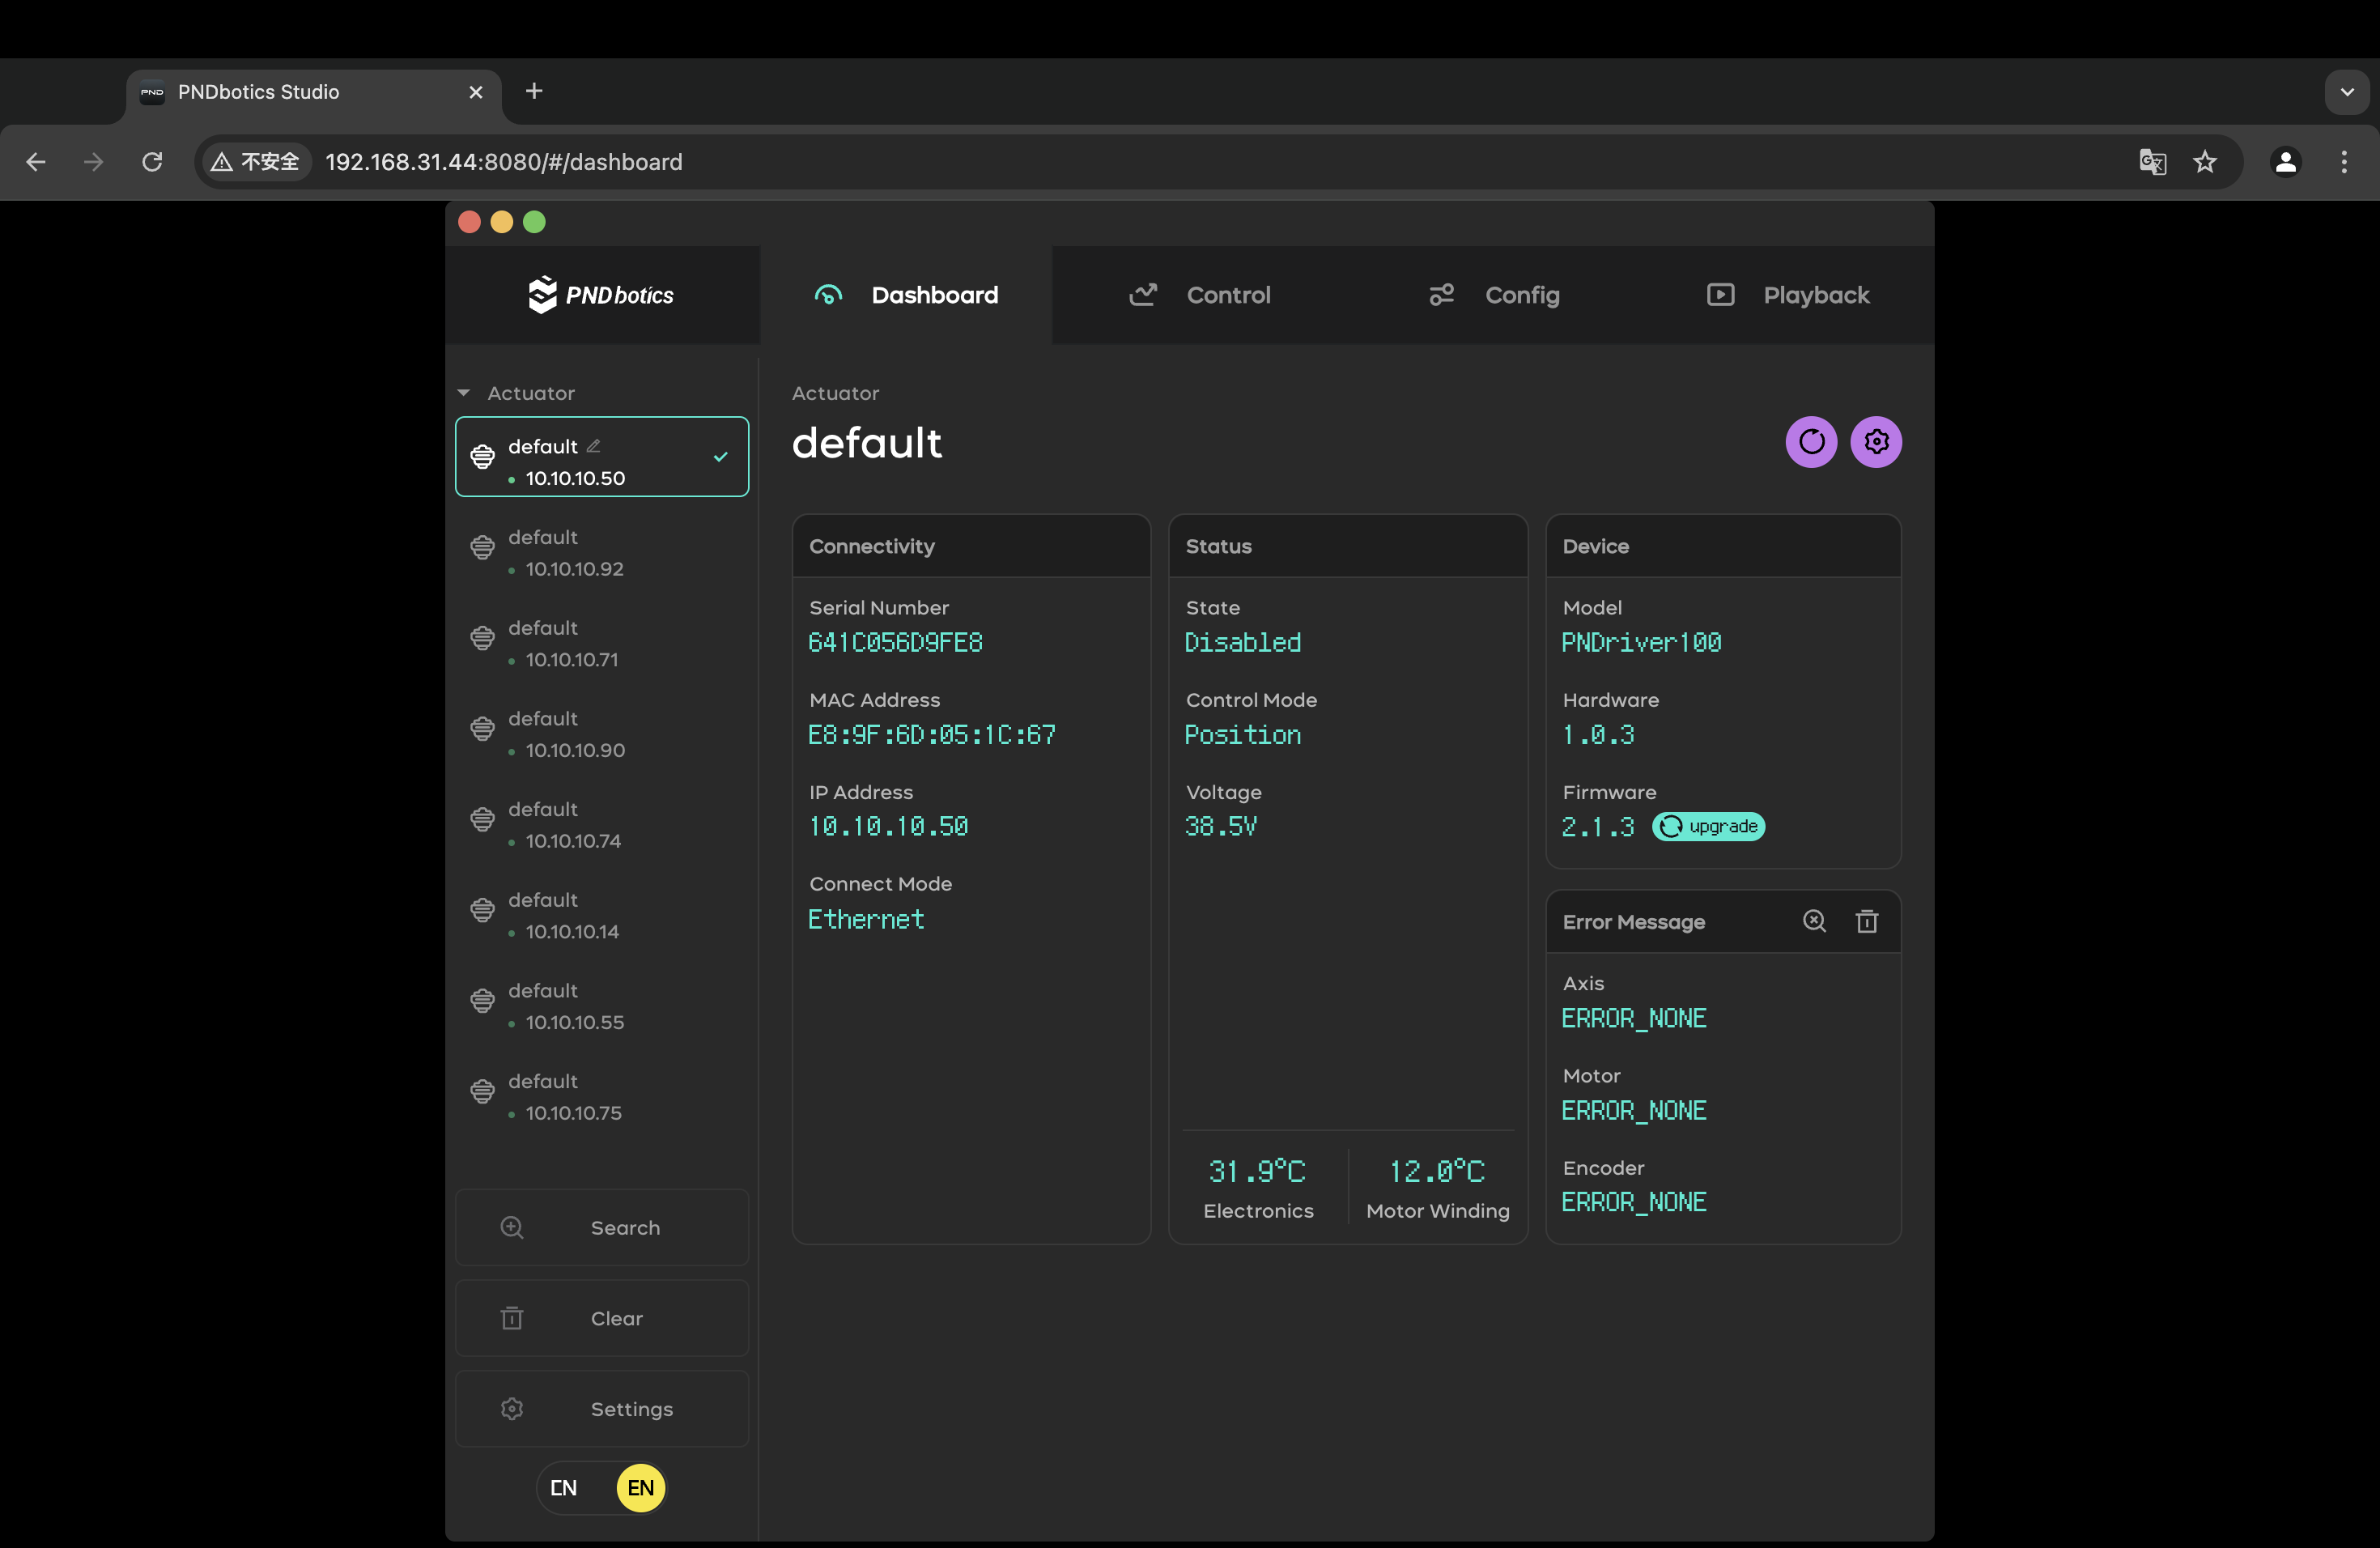
Task: Open tab search dropdown
Action: click(x=2347, y=92)
